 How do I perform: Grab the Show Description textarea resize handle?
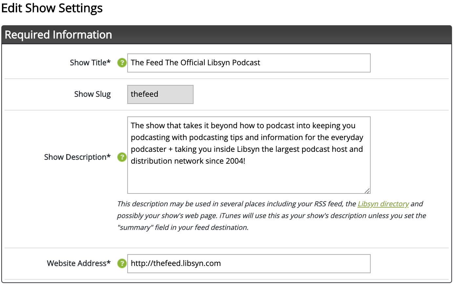(x=367, y=191)
